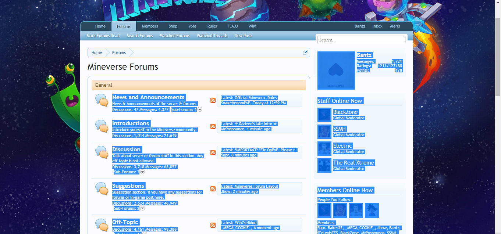Click SnakeVenomPvP username link
The width and height of the screenshot is (501, 234).
click(x=237, y=103)
